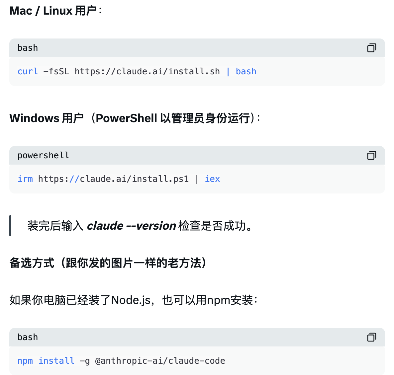Viewport: 394px width, 375px height.
Task: Copy the npm install command
Action: [371, 337]
